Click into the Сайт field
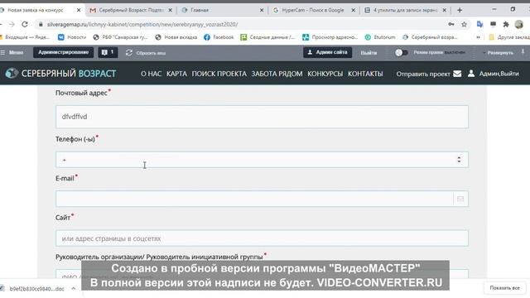The height and width of the screenshot is (298, 530). click(262, 238)
